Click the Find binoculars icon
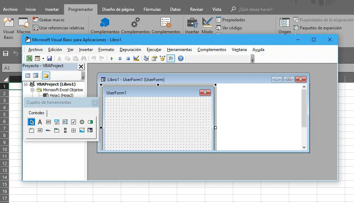354x203 pixels. tap(84, 58)
